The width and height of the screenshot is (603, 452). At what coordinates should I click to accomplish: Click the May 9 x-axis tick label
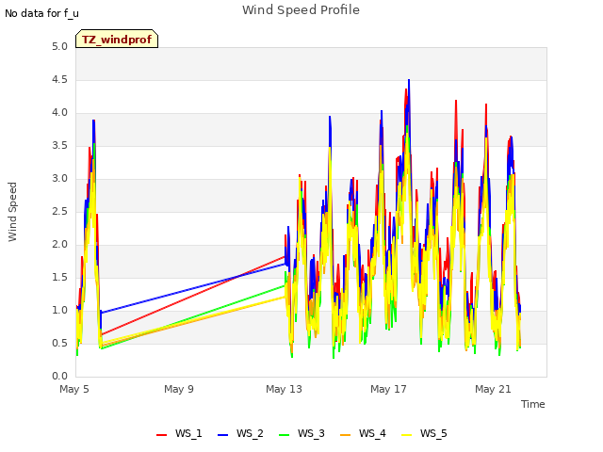[179, 389]
